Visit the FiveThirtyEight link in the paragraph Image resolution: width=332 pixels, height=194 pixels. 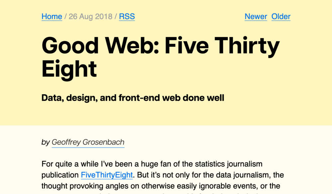pos(107,175)
